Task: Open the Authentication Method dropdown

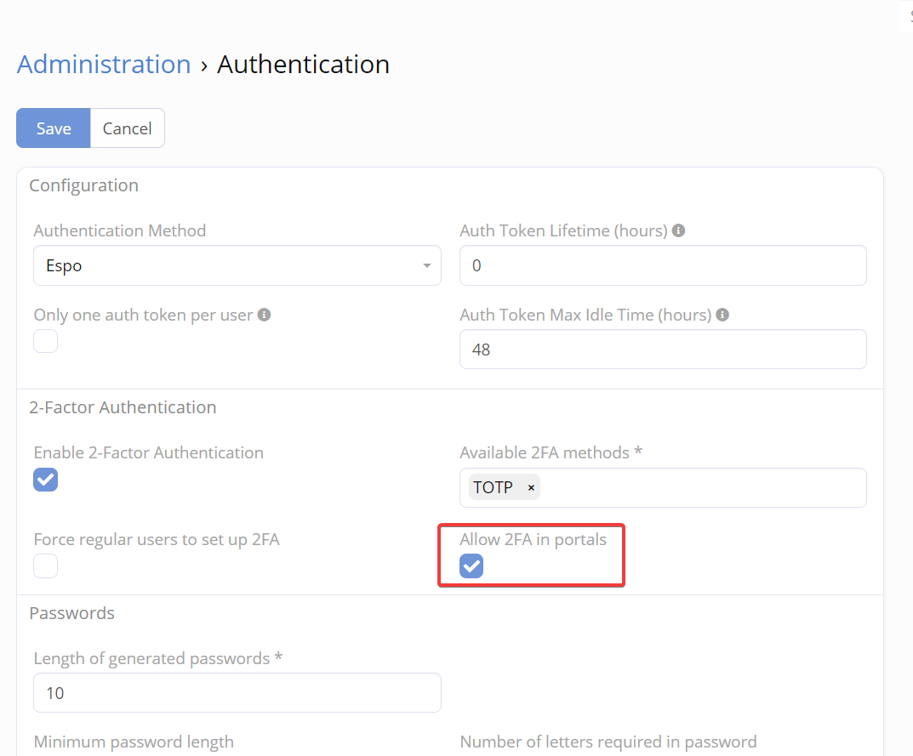Action: click(230, 266)
